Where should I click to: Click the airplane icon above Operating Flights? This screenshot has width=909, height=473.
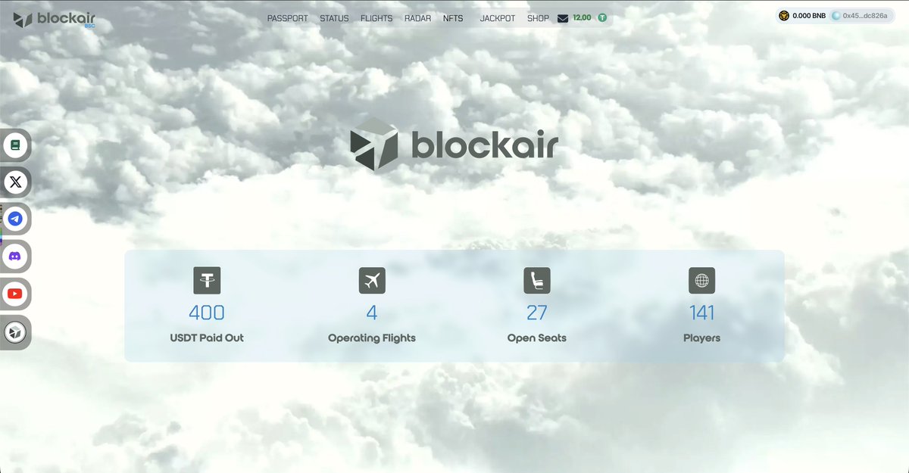coord(372,281)
